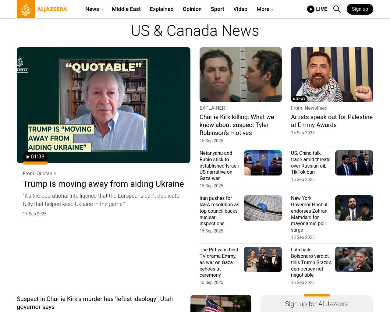
Task: Click the American flag thumbnail at bottom
Action: click(221, 303)
